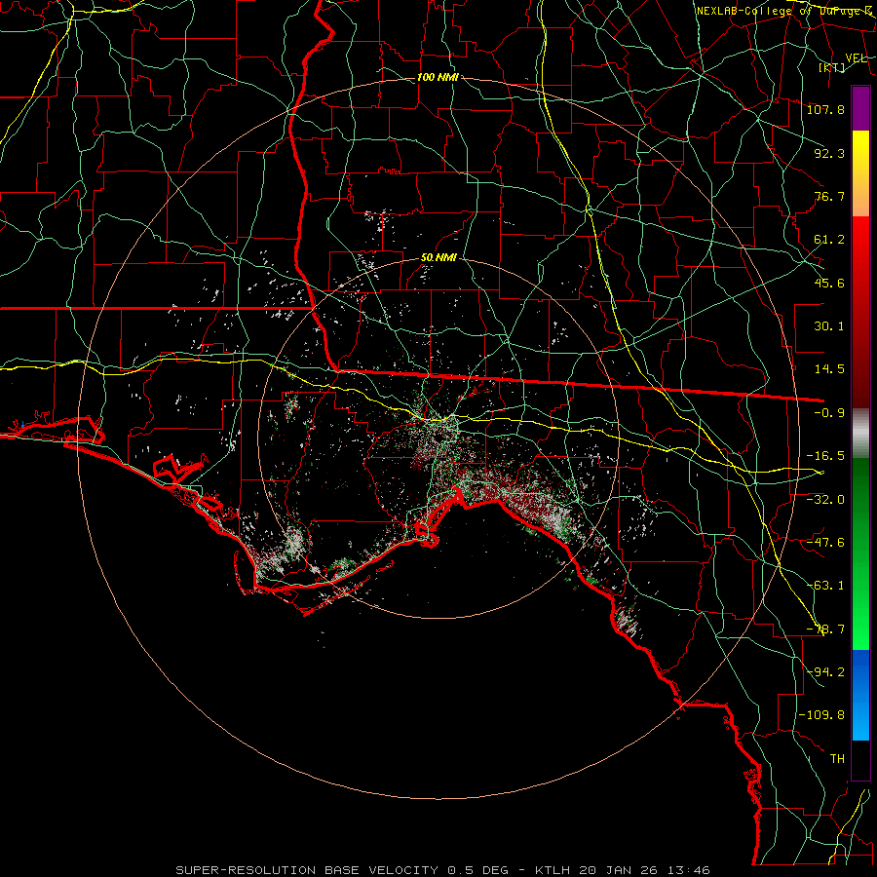Viewport: 877px width, 877px height.
Task: Select the -0.9 legend value
Action: (829, 412)
